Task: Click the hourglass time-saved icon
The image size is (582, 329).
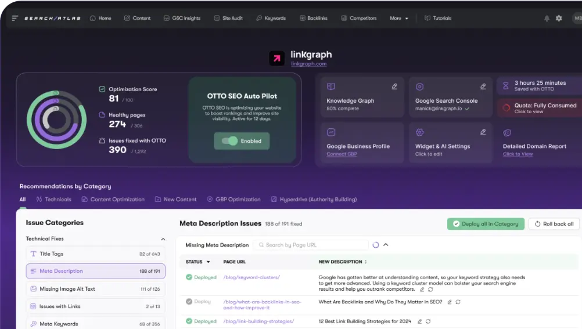Action: point(505,86)
